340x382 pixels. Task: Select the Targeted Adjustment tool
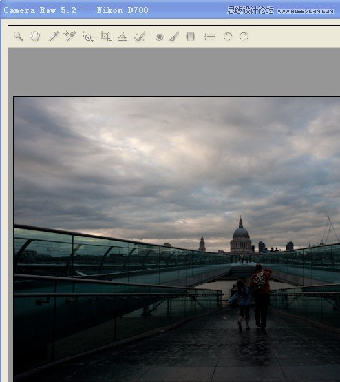(x=87, y=36)
